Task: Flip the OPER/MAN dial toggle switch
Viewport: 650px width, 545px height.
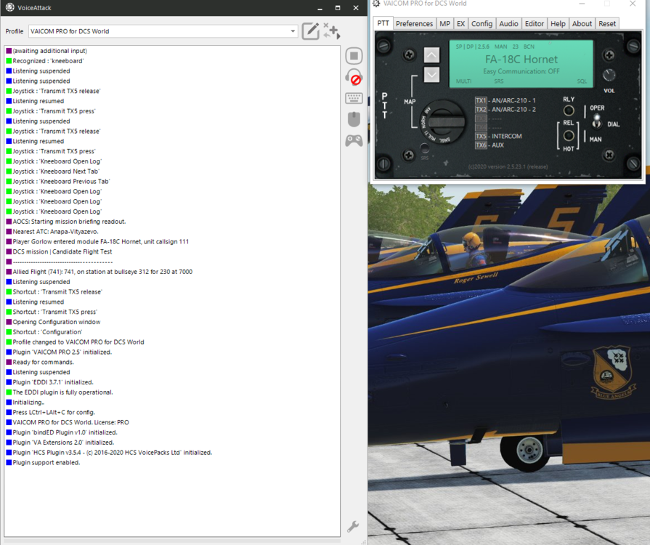Action: pos(597,121)
